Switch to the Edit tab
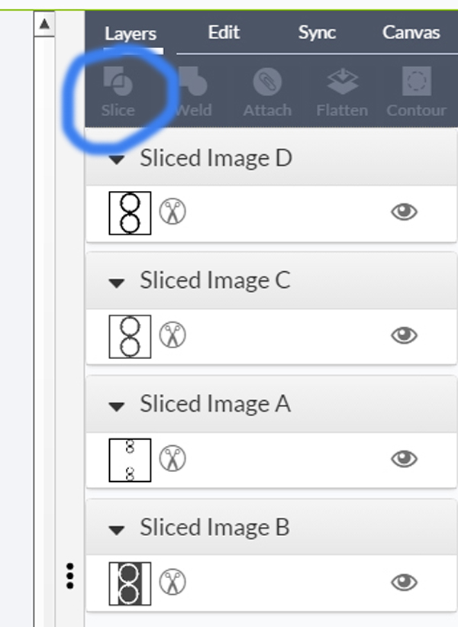Image resolution: width=458 pixels, height=627 pixels. click(224, 32)
